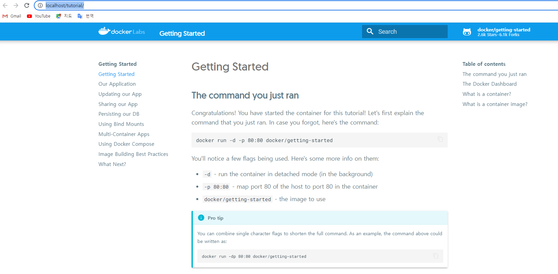Open Using Docker Compose page
This screenshot has width=558, height=274.
(126, 144)
